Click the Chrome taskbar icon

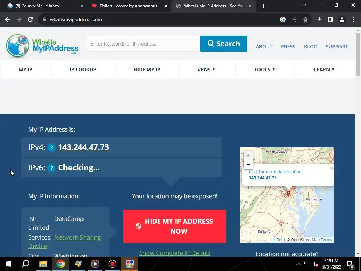(x=61, y=264)
